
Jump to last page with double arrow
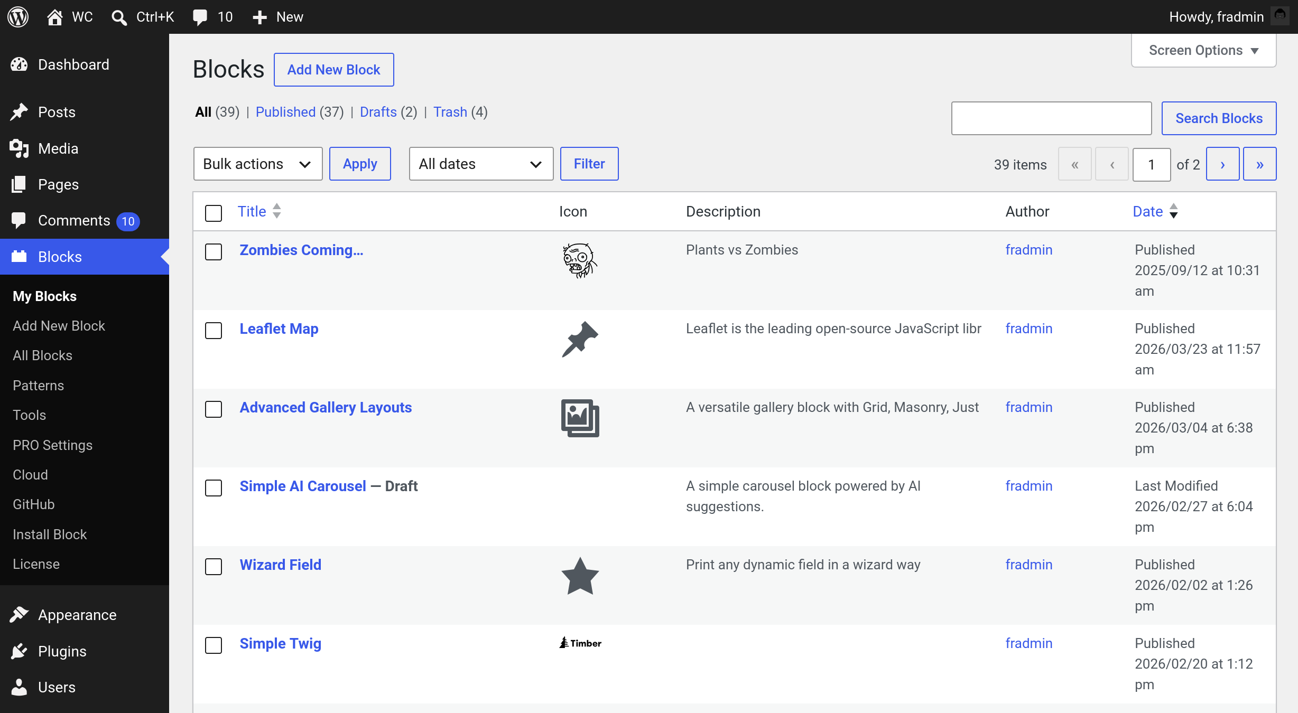click(1259, 164)
